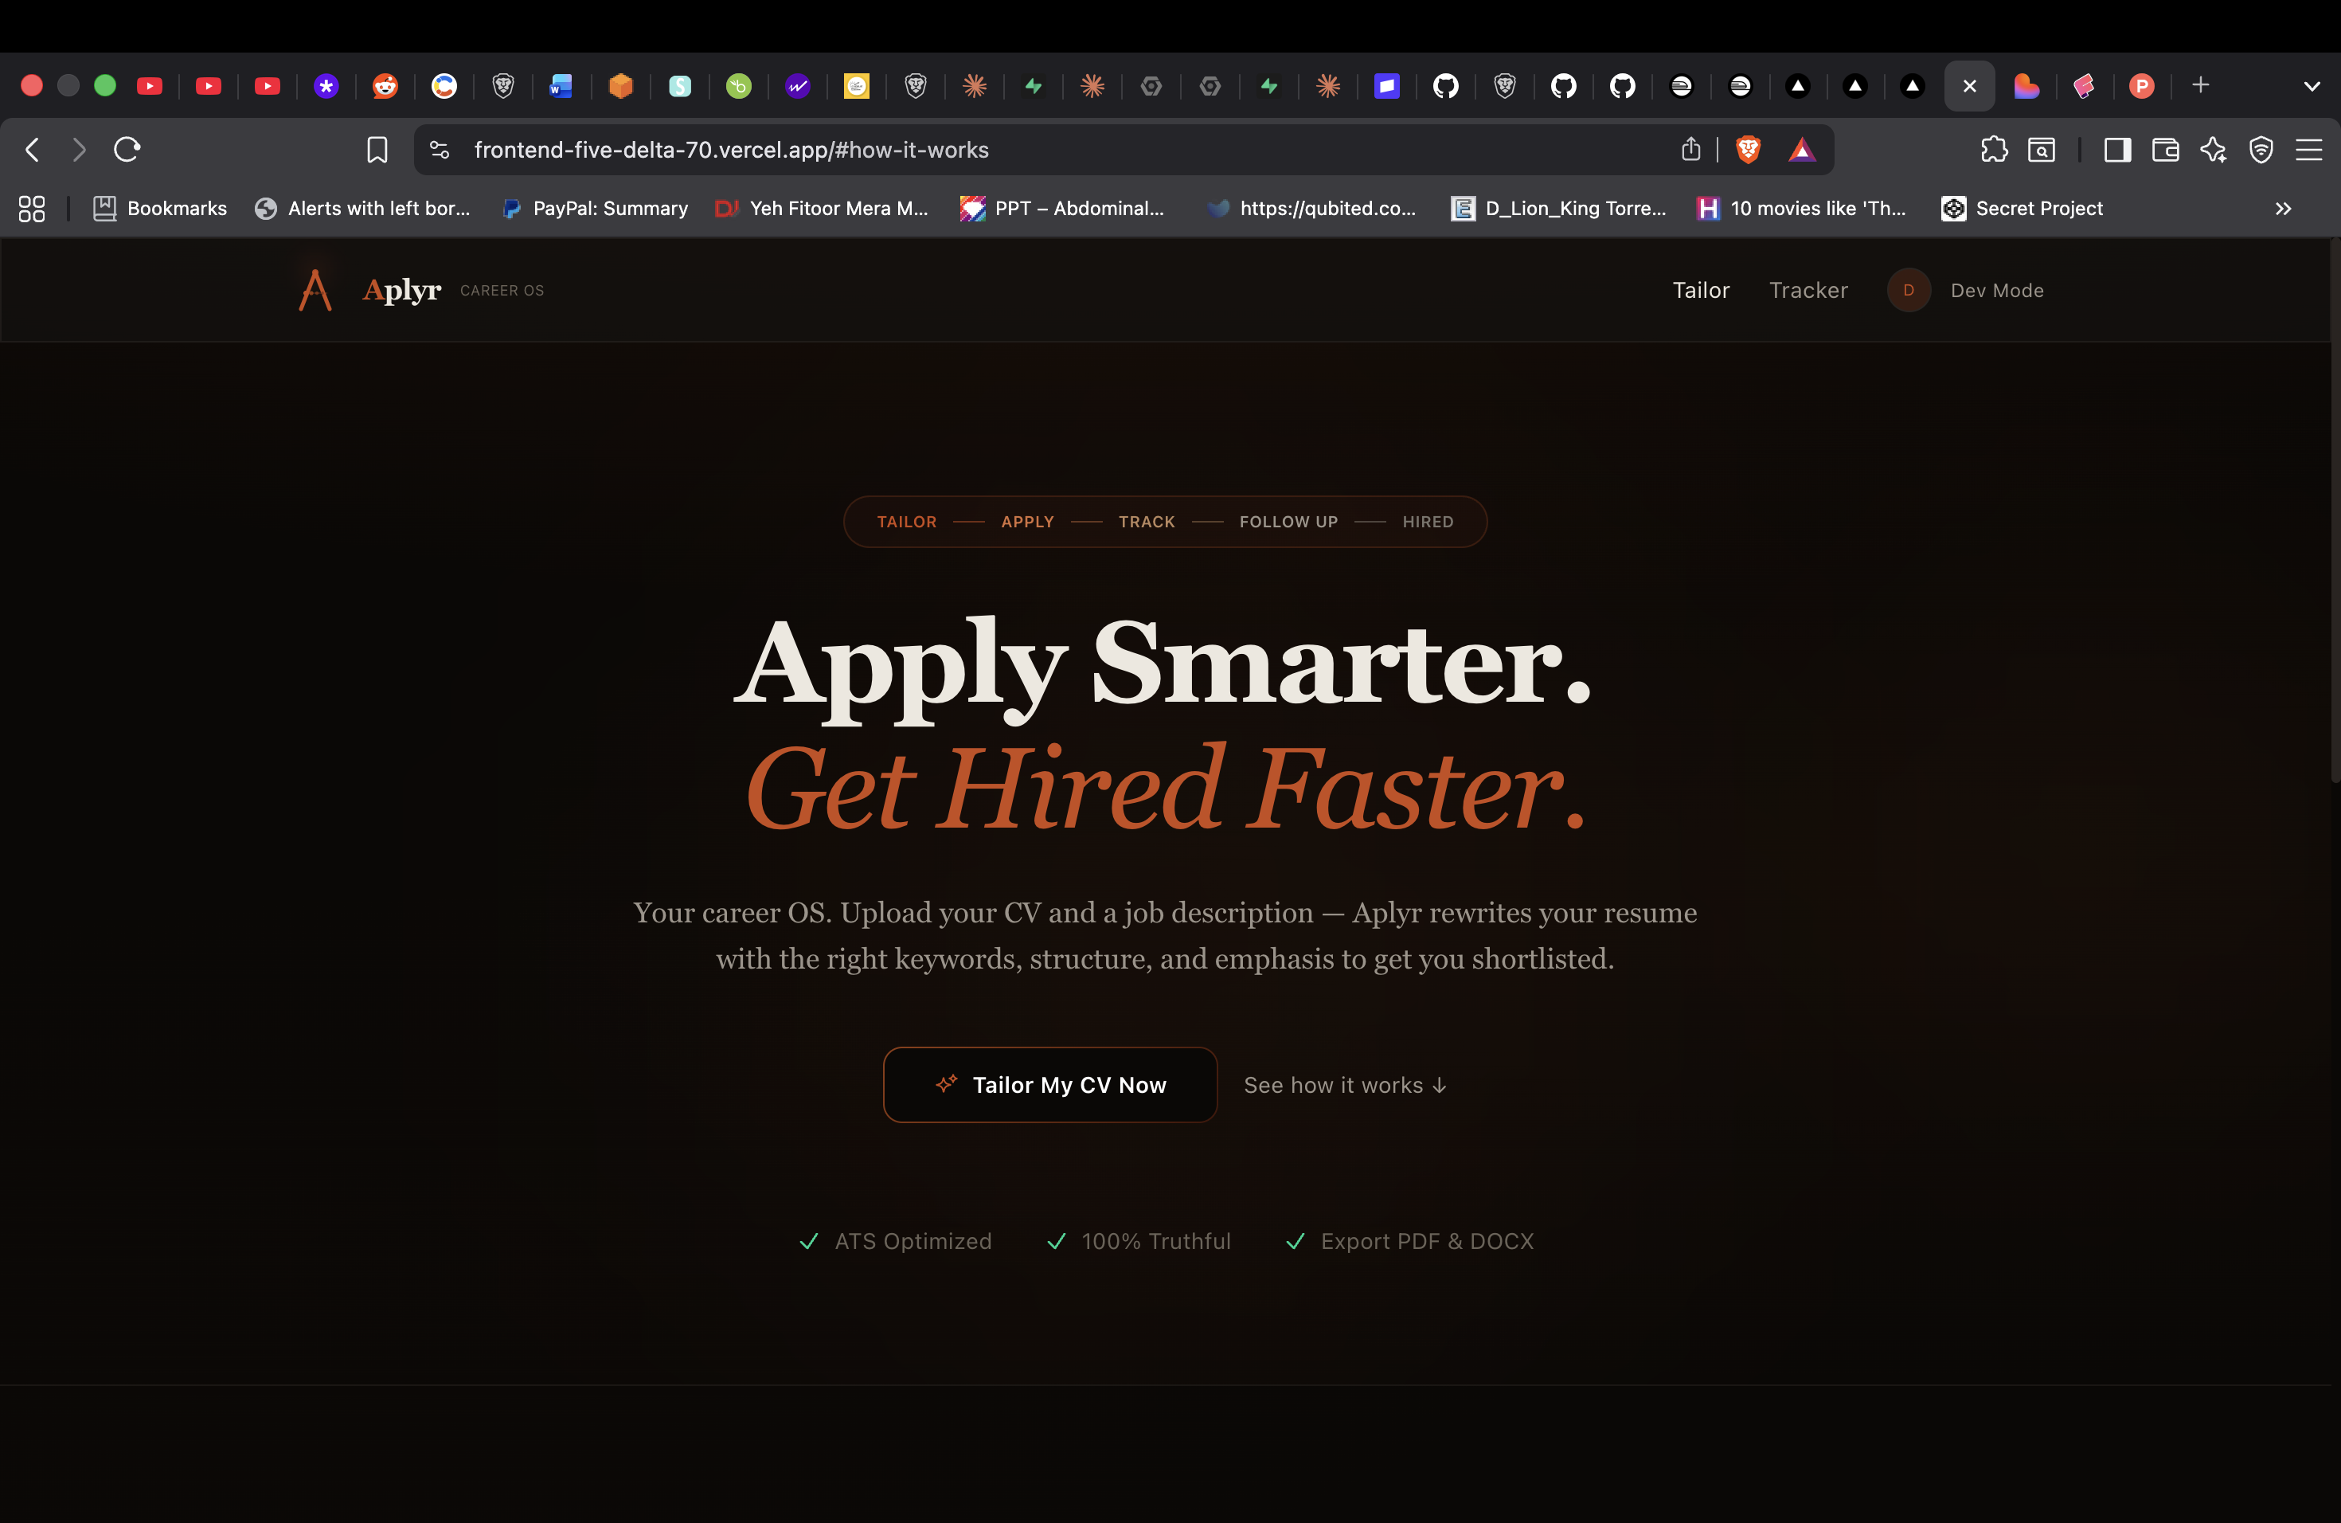Expand the tab list chevron
Screen dimensions: 2341x1523
click(x=2312, y=87)
